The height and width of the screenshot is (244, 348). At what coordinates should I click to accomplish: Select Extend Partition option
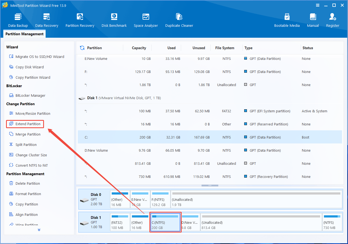coord(25,124)
